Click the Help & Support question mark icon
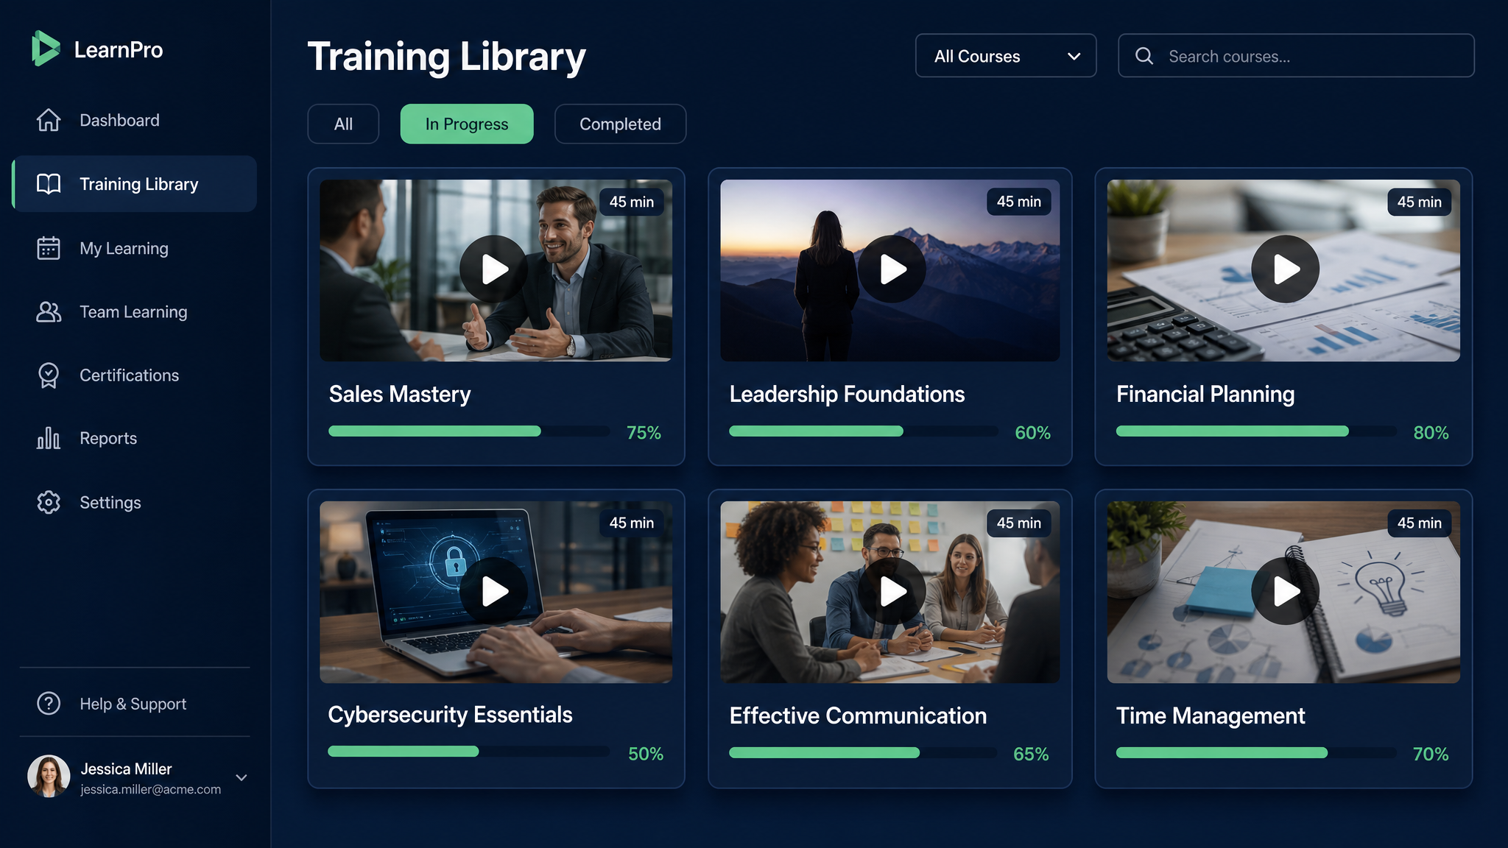 pos(49,704)
